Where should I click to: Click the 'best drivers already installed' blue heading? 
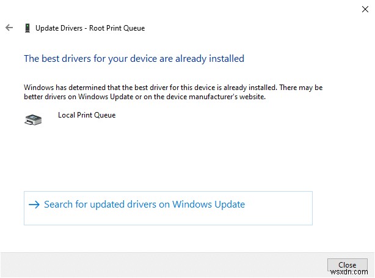tap(134, 59)
